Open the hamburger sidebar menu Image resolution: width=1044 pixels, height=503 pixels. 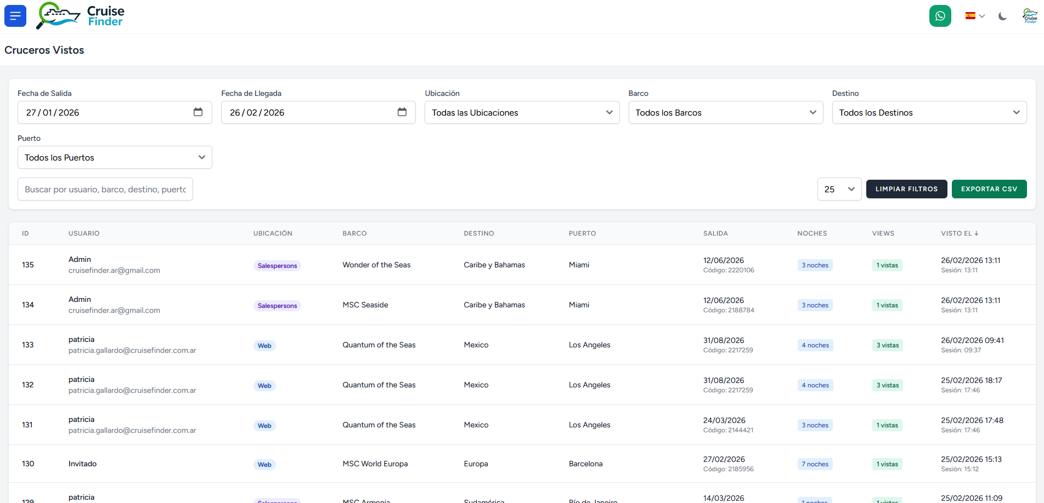(x=15, y=16)
